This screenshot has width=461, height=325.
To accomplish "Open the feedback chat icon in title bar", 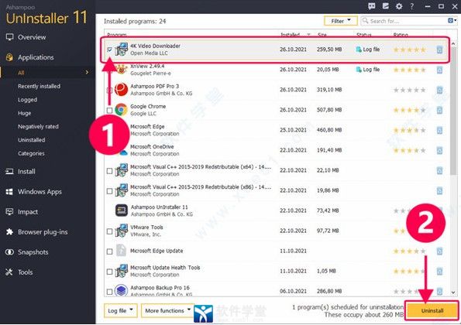I will click(x=372, y=6).
